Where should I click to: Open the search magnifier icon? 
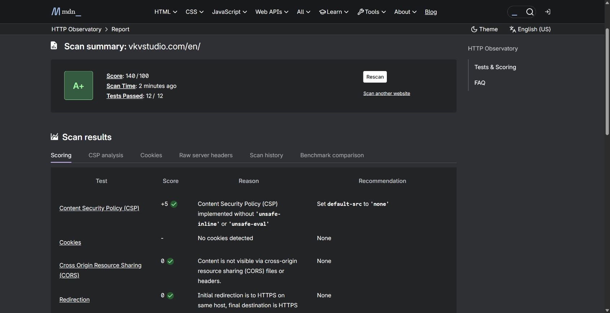530,12
